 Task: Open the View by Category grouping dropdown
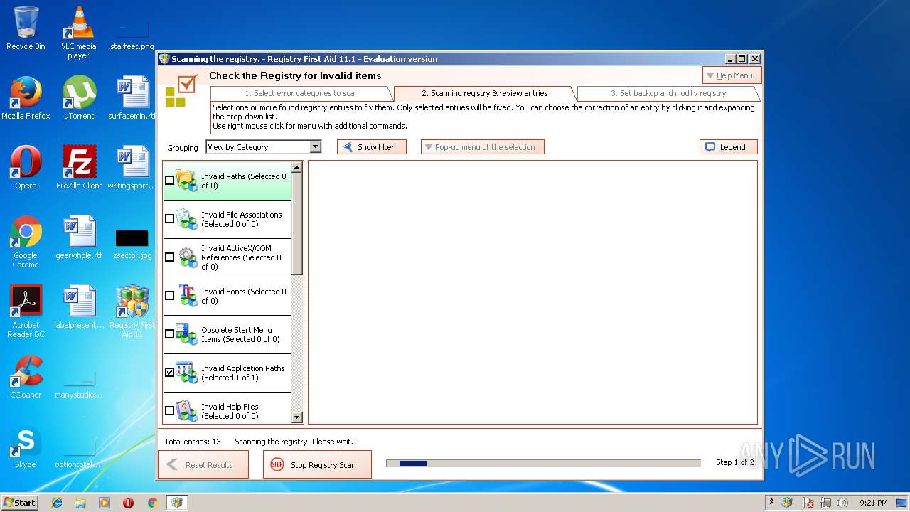tap(264, 147)
